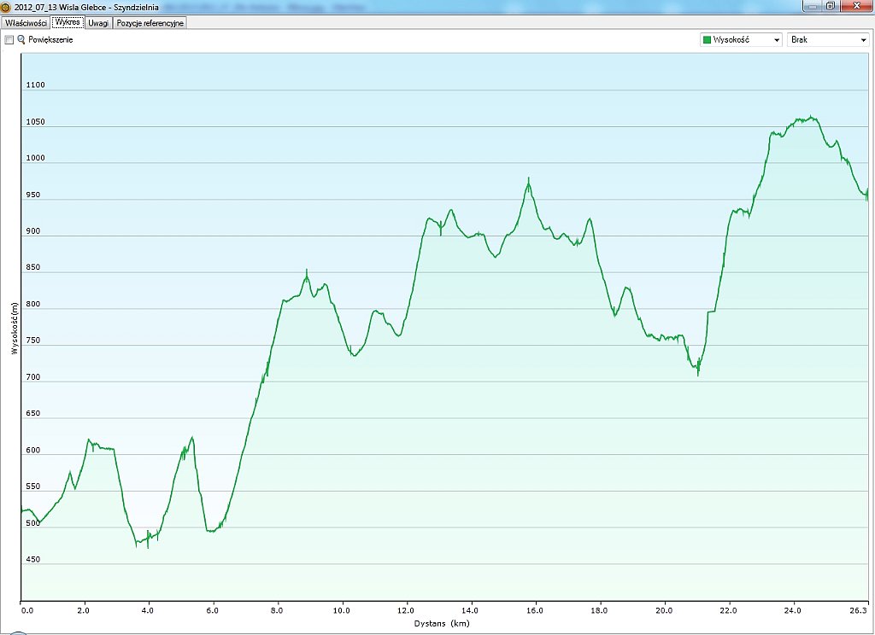Click the magnifier zoom icon beside Powiększenie

[21, 40]
